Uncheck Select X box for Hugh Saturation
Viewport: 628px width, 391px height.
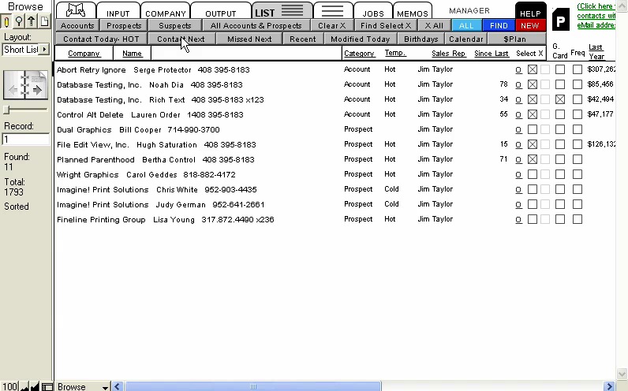point(533,144)
